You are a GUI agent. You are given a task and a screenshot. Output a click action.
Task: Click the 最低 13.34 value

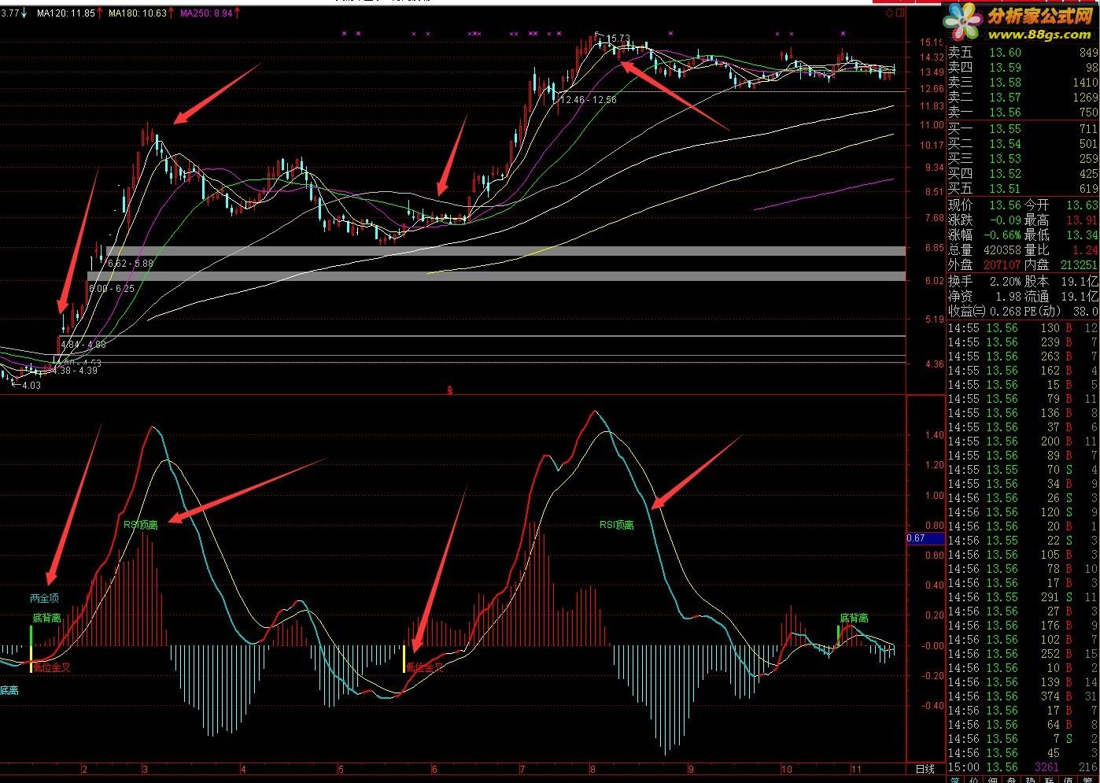pos(1082,235)
